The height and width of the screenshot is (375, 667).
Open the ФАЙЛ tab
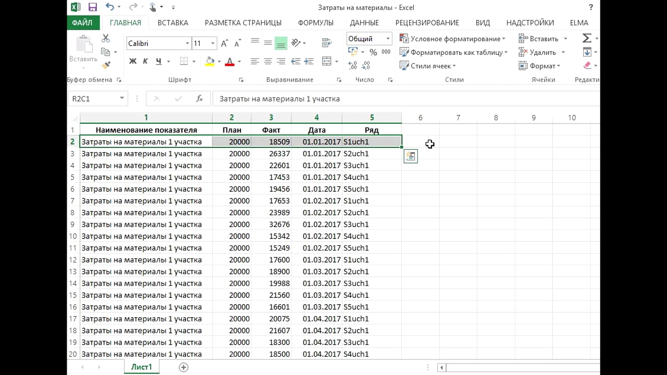coord(82,23)
